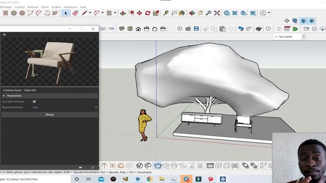Screen dimensions: 326x183
Task: Collapse the Parameters section
Action: pos(4,96)
